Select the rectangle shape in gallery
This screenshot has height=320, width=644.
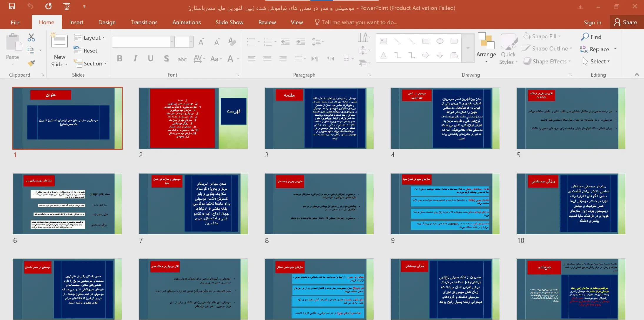click(x=426, y=41)
